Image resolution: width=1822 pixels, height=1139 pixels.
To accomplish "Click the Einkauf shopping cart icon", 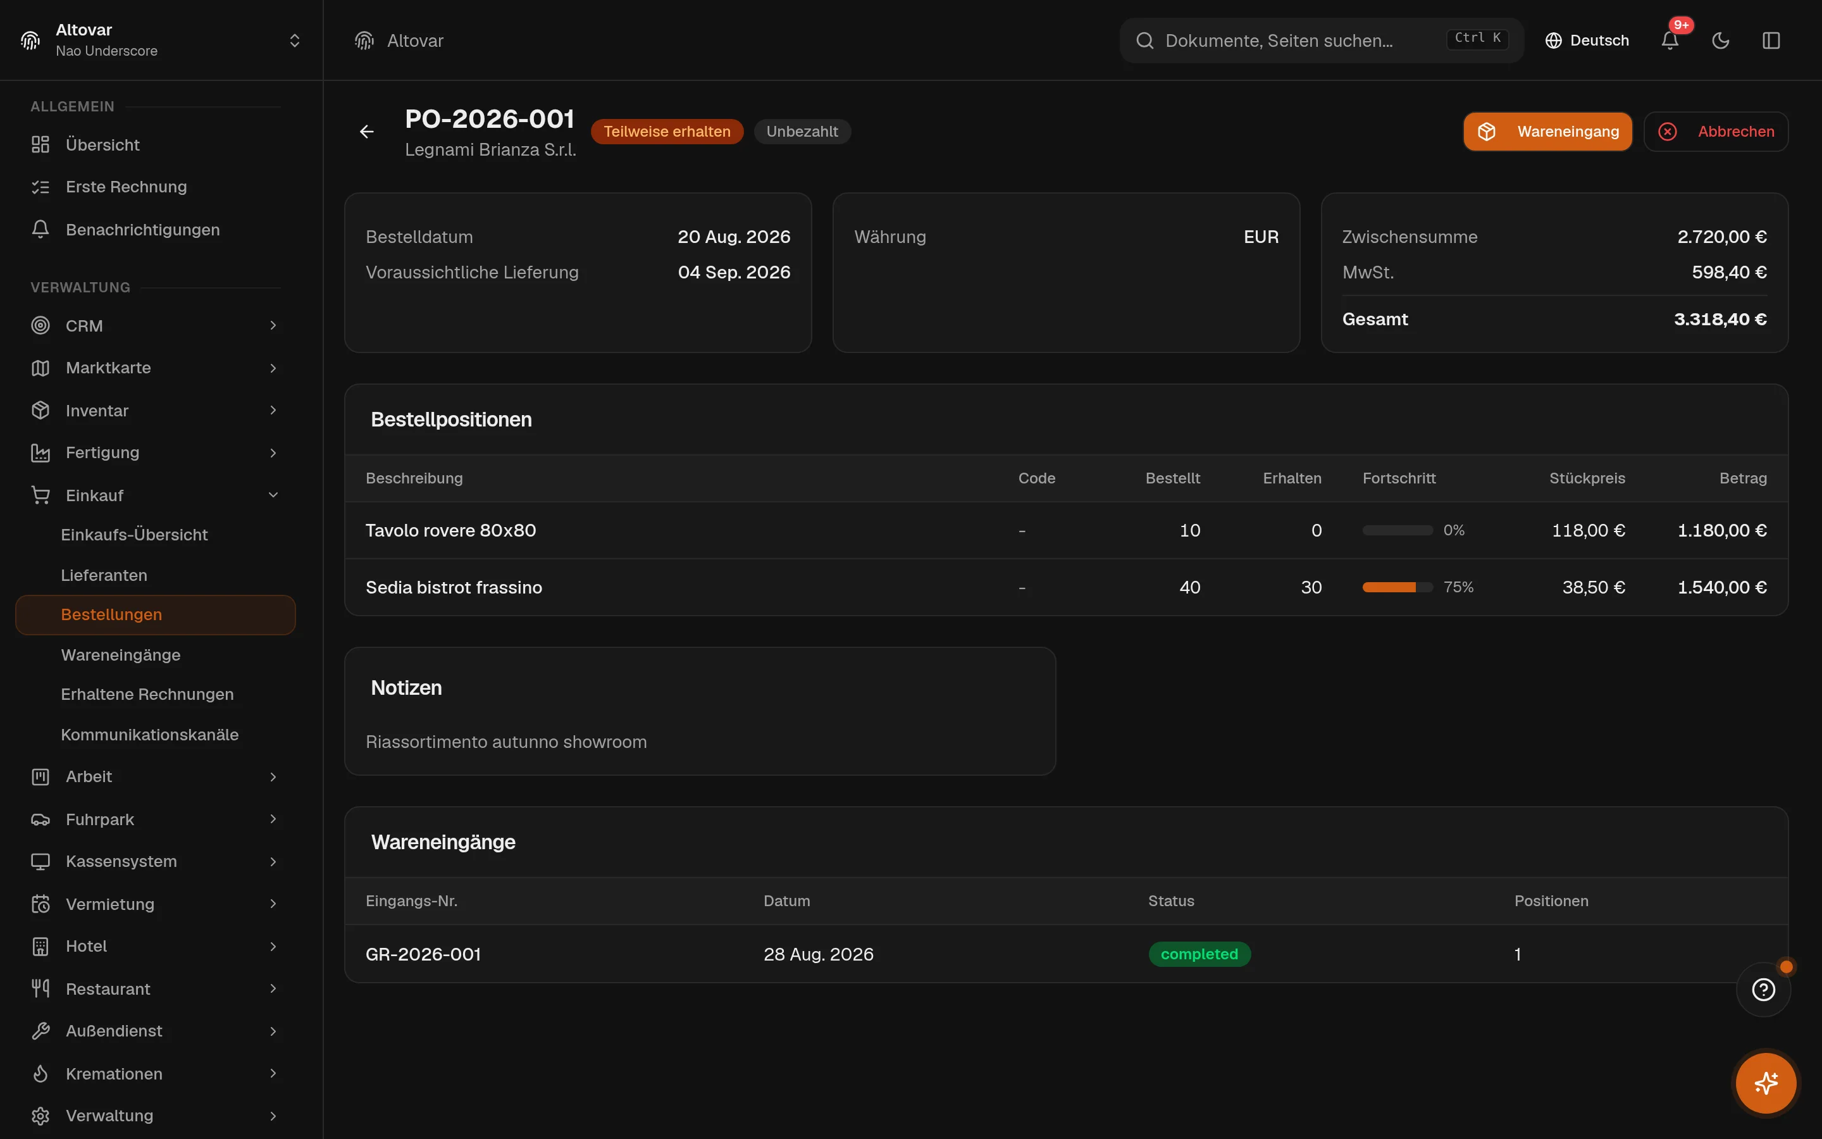I will 40,495.
